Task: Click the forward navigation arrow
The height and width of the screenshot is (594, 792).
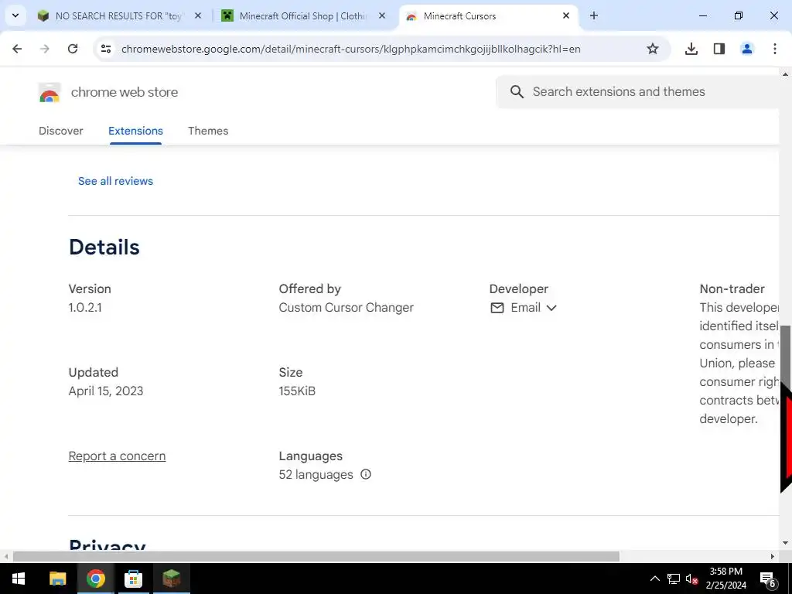Action: 45,49
